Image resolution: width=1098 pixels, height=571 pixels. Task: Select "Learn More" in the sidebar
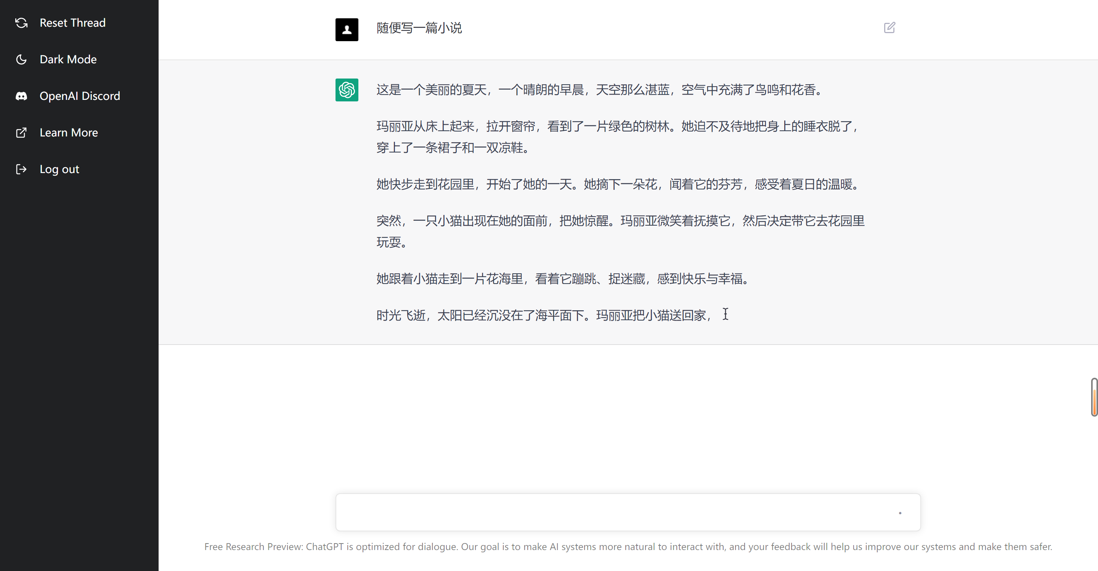(69, 133)
